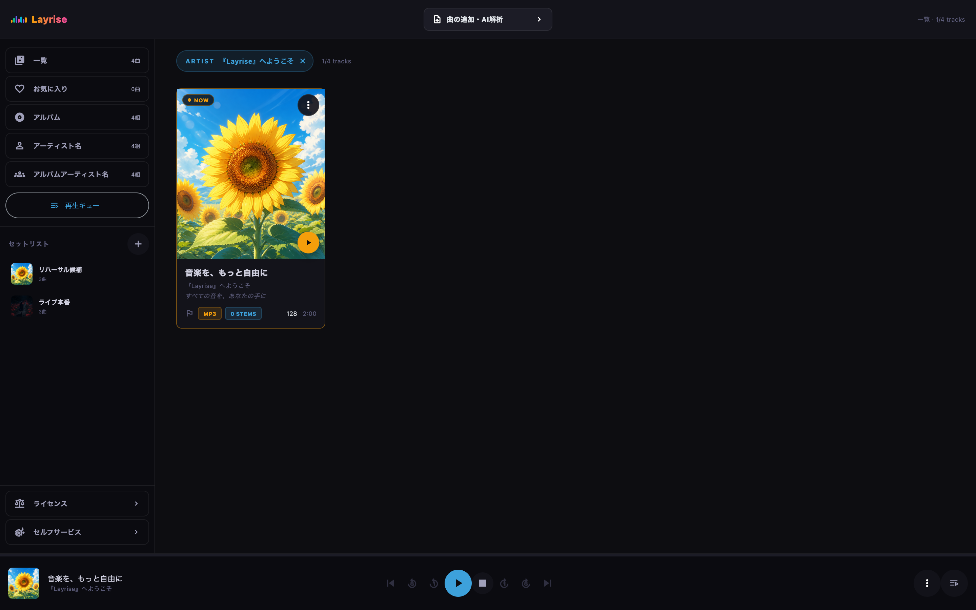Expand the セルフサービス chevron
The image size is (976, 610).
click(136, 532)
